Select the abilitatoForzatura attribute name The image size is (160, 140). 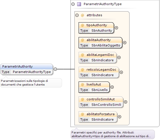101,114
